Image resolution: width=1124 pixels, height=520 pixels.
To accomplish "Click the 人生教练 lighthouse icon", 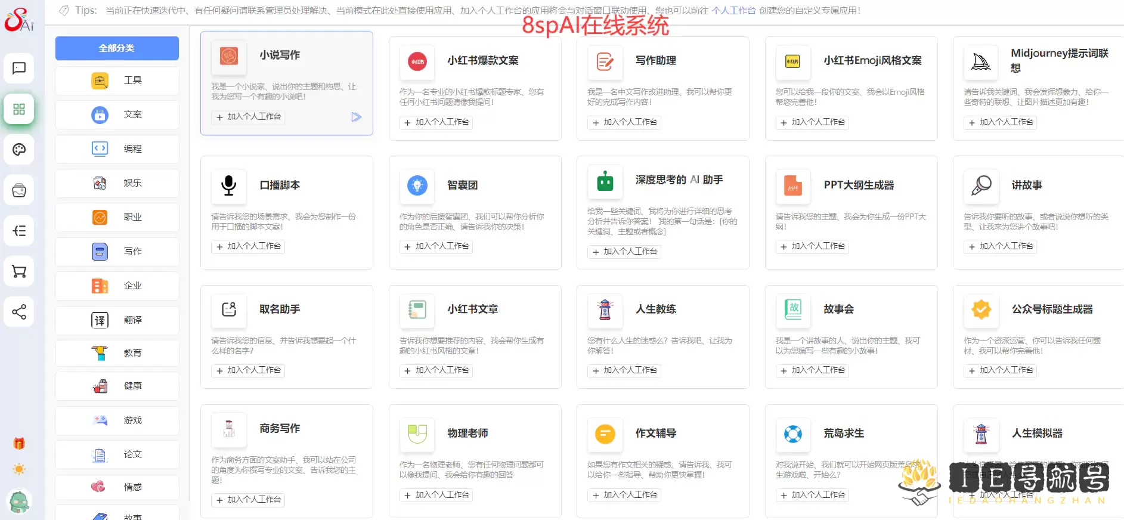I will pos(605,309).
